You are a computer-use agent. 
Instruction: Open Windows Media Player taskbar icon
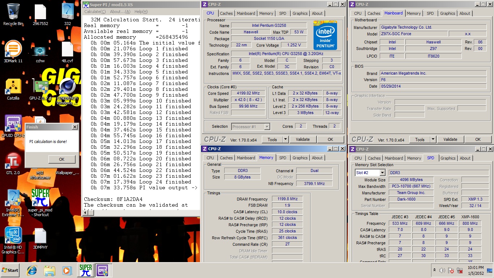click(x=67, y=270)
